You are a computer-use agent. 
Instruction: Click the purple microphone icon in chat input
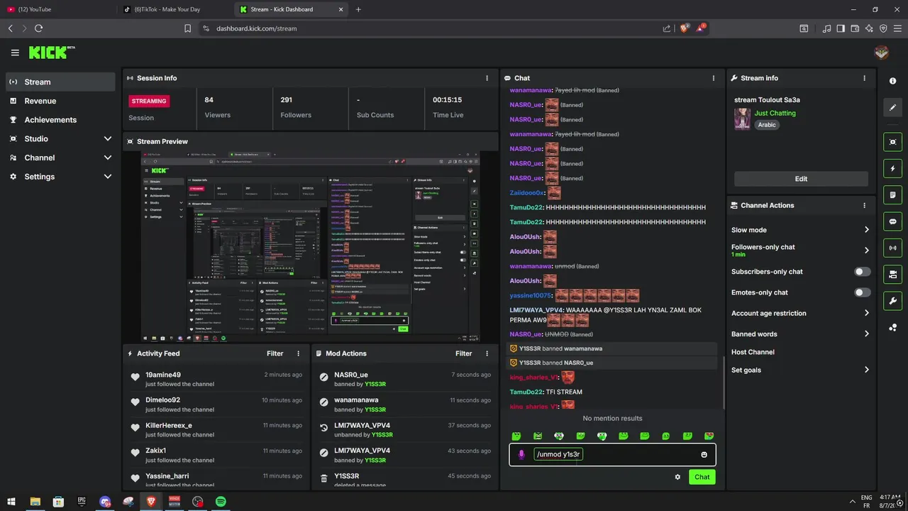click(x=521, y=455)
